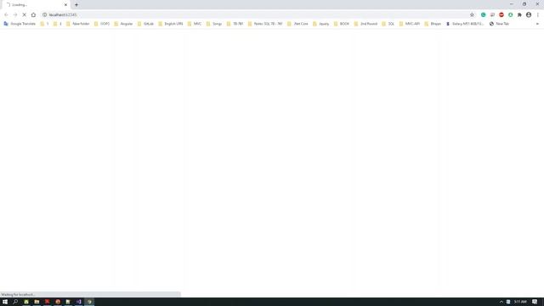Open the GitLab bookmark folder
This screenshot has height=306, width=544.
pyautogui.click(x=145, y=24)
